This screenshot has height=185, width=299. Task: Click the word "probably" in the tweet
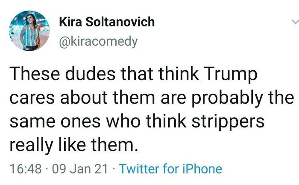(x=227, y=98)
